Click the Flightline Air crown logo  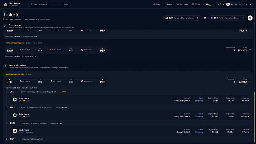(5, 4)
